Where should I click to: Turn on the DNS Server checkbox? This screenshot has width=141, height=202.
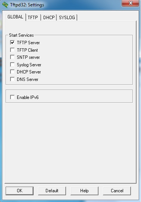click(x=12, y=79)
